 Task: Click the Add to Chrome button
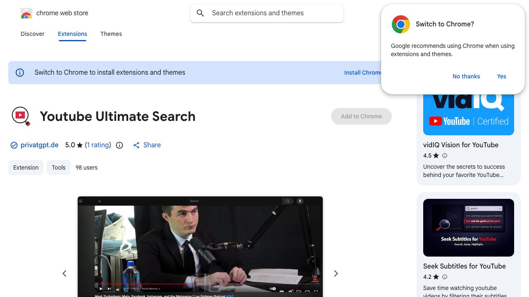tap(361, 116)
